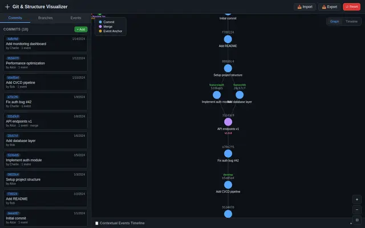Select the Setup project structure node in the graph
The width and height of the screenshot is (365, 228).
pos(228,68)
